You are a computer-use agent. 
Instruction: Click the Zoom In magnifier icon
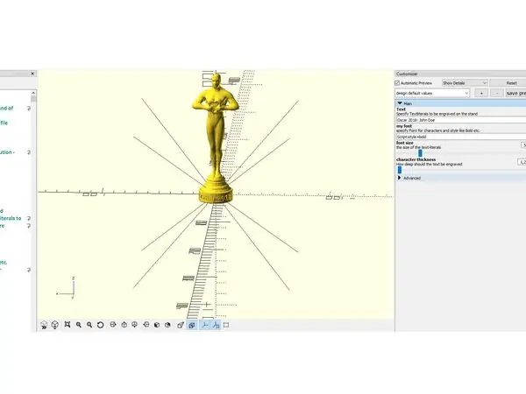79,325
